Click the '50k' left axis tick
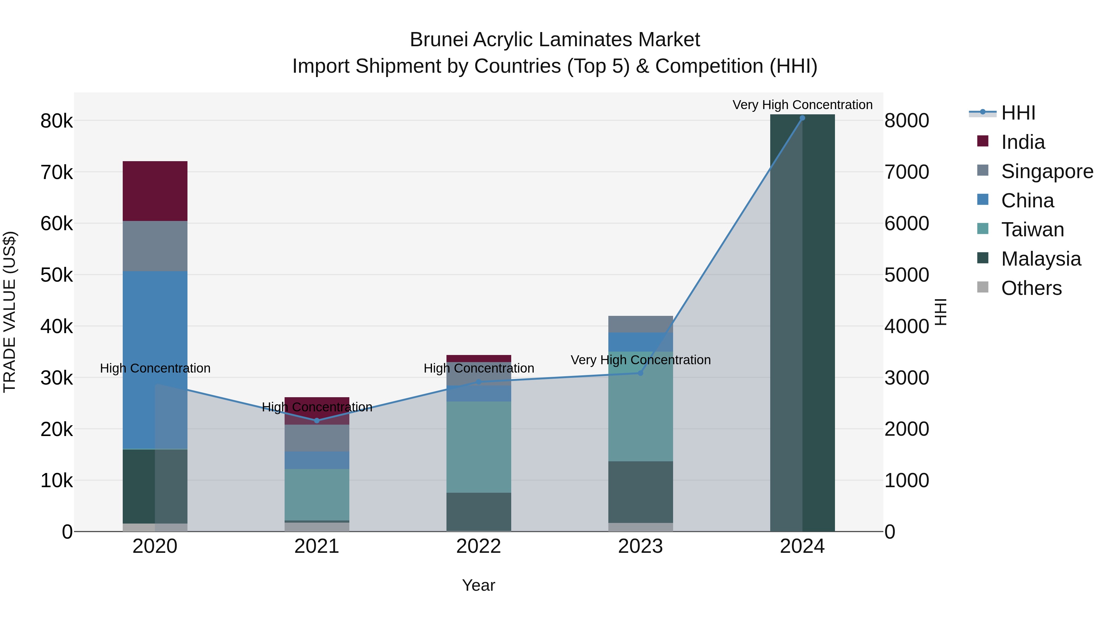The image size is (1110, 624). [x=57, y=275]
